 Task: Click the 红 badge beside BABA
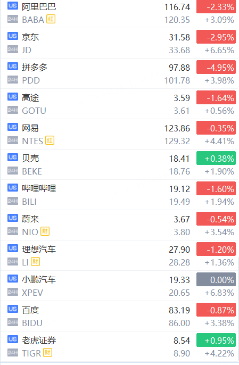click(x=51, y=19)
